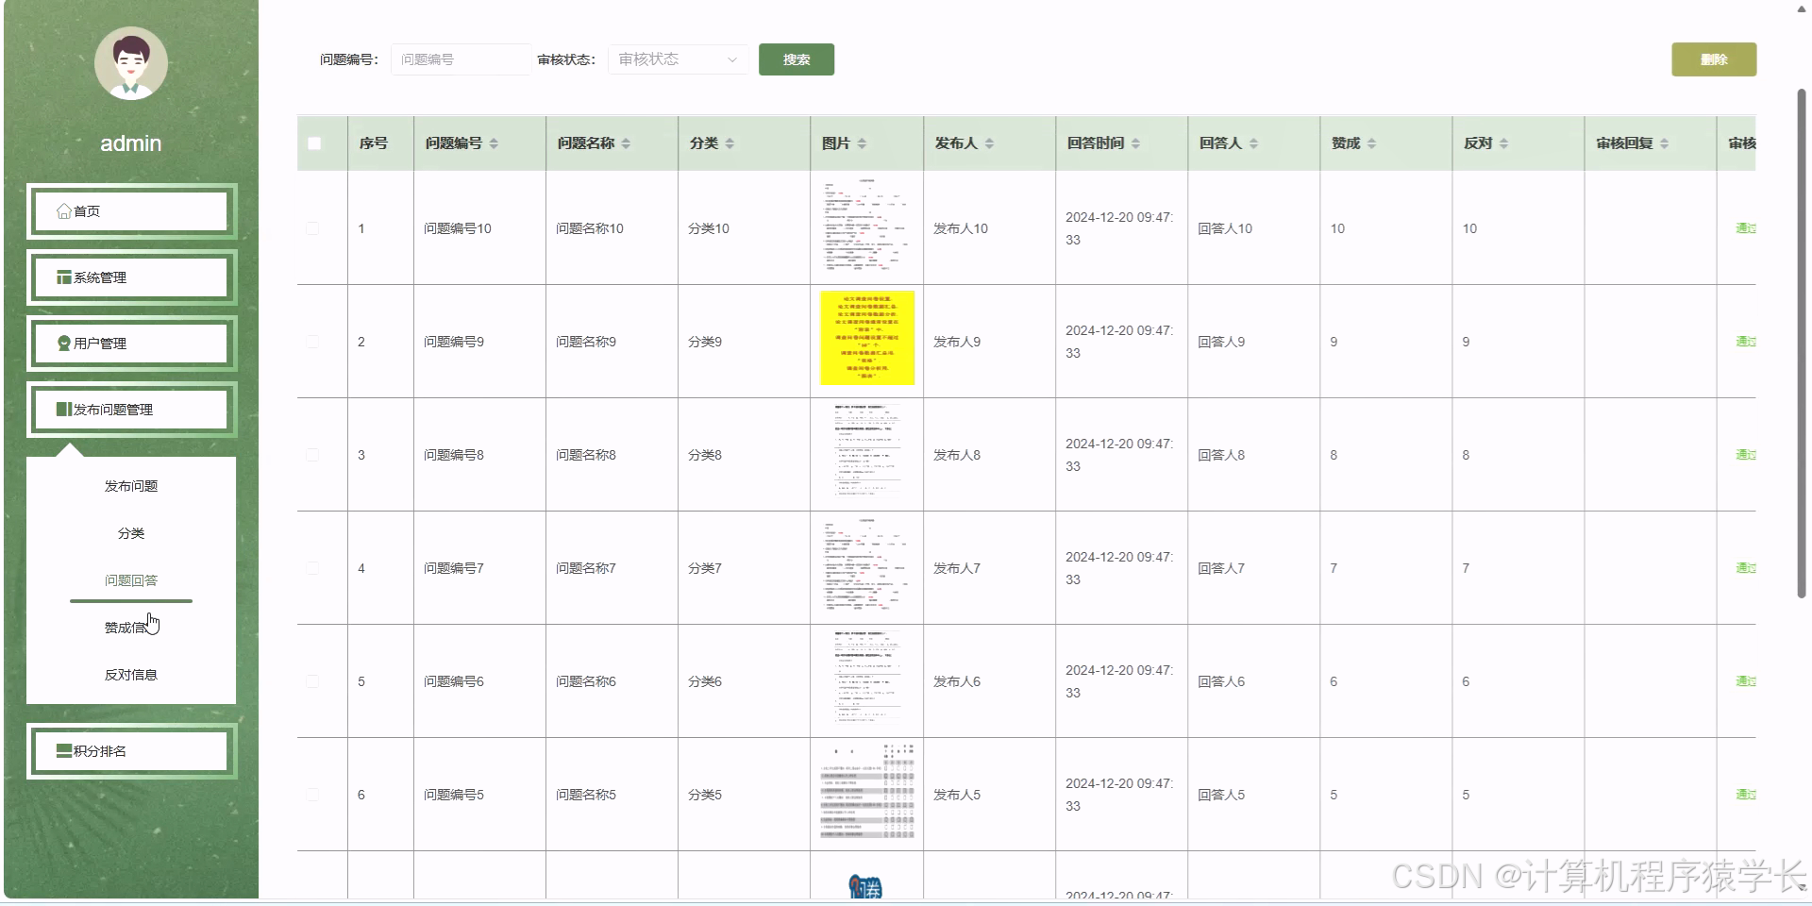Check the row for 问题编号5
Screen dimensions: 1812x906
pyautogui.click(x=312, y=795)
